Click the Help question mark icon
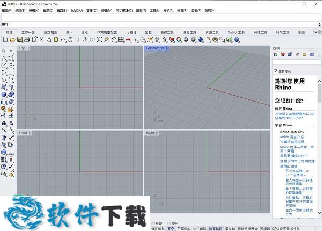 coord(237,39)
